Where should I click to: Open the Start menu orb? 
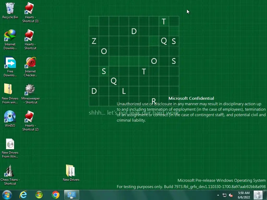[x=7, y=195]
